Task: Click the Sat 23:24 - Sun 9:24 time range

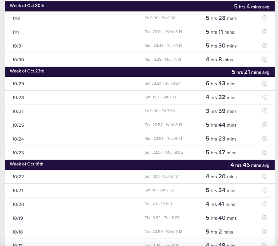Action: (x=163, y=84)
